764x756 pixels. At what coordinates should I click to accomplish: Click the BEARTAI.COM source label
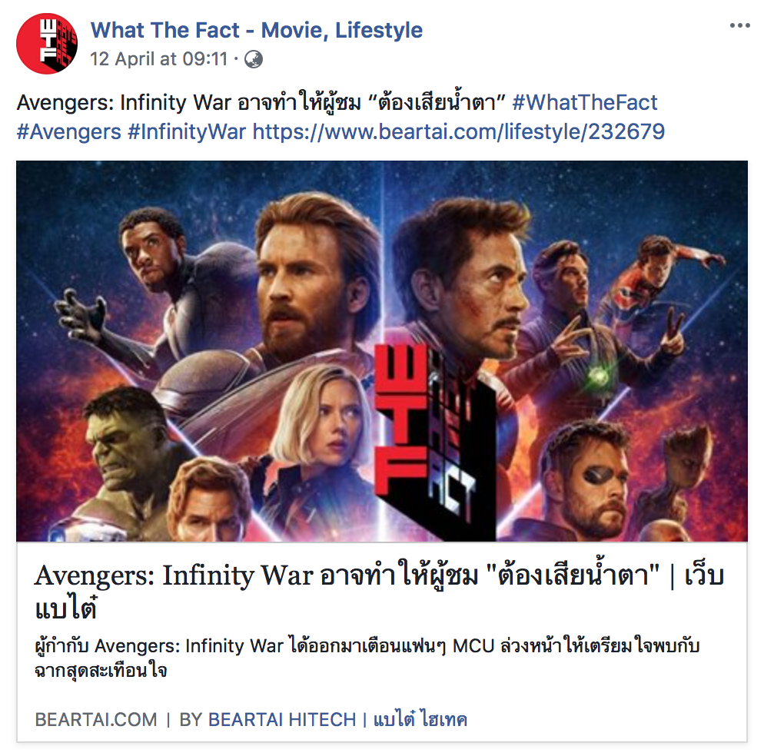[96, 719]
